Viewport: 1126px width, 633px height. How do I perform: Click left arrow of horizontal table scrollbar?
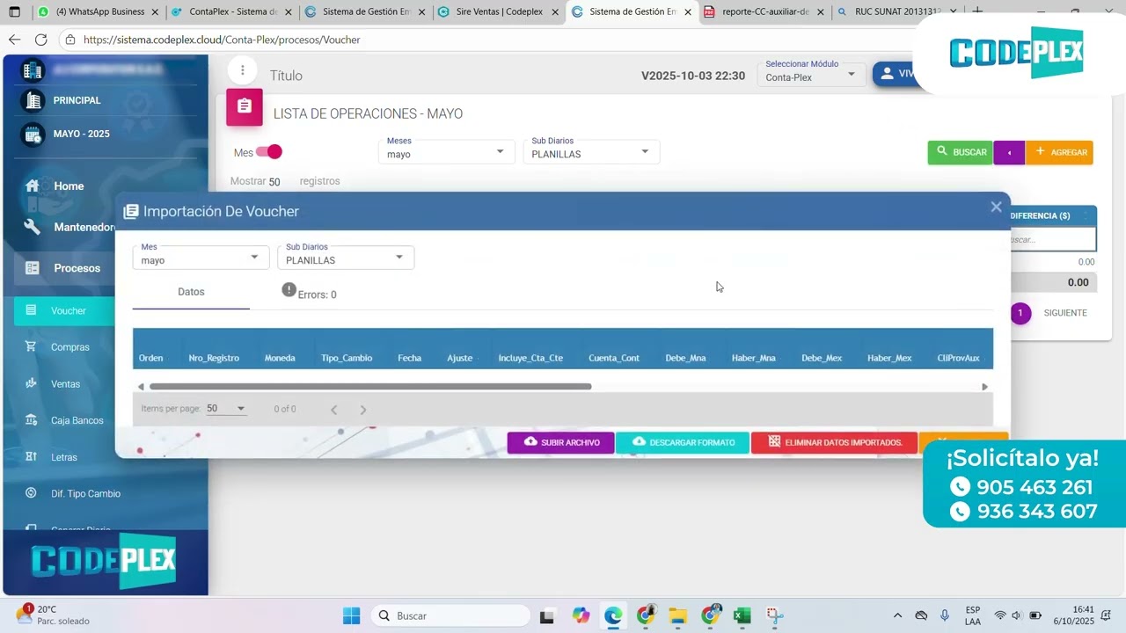pos(140,387)
